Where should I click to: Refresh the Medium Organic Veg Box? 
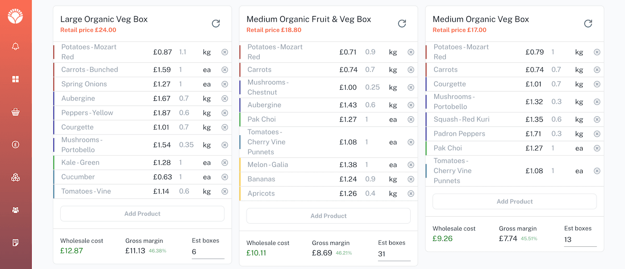pos(588,24)
